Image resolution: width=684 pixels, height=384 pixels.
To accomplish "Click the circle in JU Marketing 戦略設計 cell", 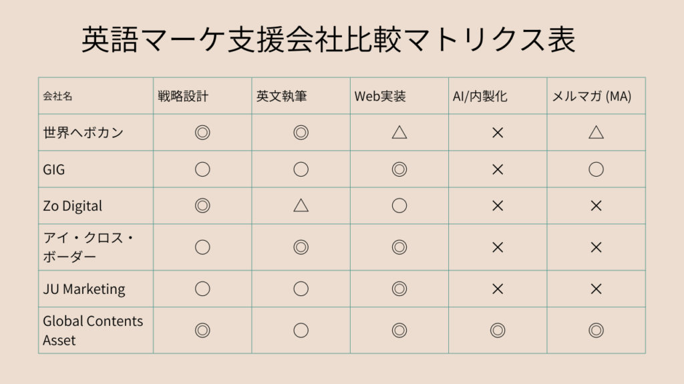I will click(x=202, y=289).
